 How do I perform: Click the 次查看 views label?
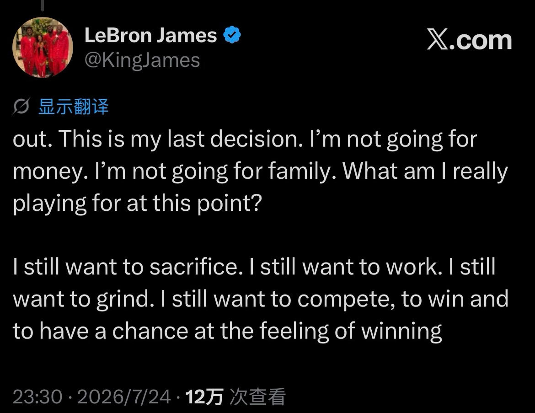[257, 397]
